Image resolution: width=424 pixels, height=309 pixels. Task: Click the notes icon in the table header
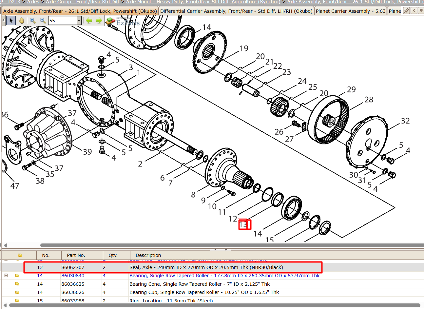[x=20, y=255]
